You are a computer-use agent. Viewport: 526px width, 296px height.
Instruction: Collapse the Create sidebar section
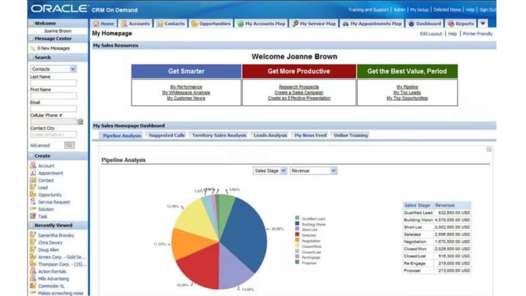[32, 156]
